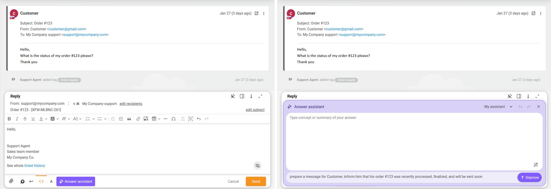Click the edit recipients link
The image size is (551, 189).
pos(131,104)
